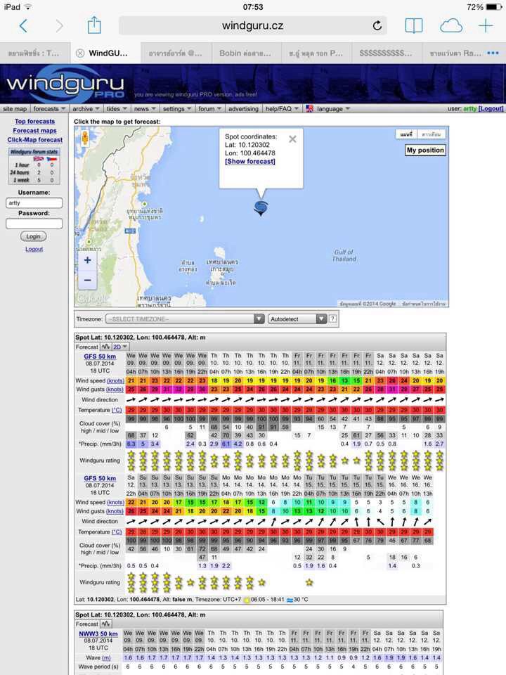
Task: Click the first Wind speed (knots) link
Action: click(115, 380)
